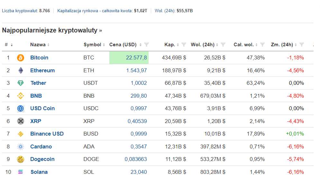This screenshot has width=320, height=186.
Task: Open filter funnel for Cał. wol. column
Action: pos(262,45)
